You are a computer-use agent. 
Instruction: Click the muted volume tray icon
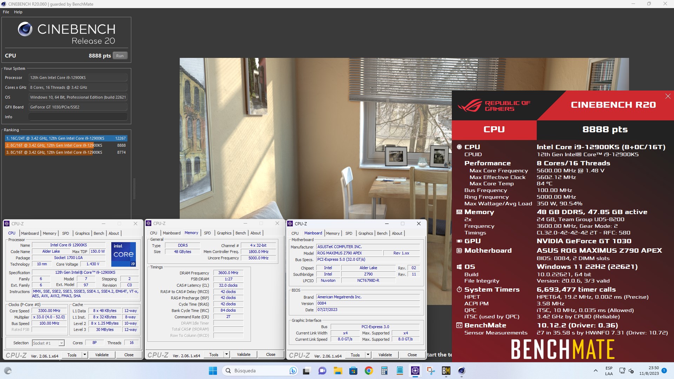tap(631, 371)
